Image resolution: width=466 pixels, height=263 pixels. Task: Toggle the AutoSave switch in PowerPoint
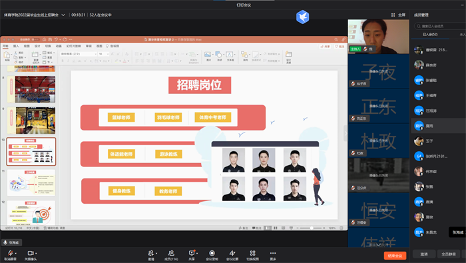[35, 39]
